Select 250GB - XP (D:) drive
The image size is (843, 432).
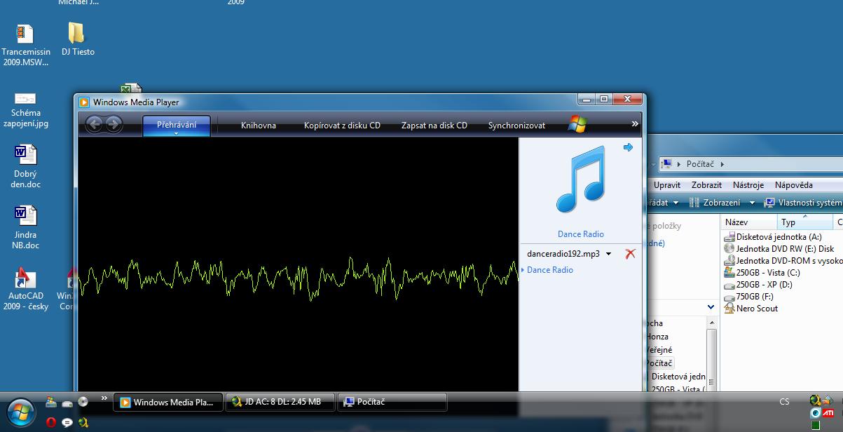pyautogui.click(x=758, y=285)
